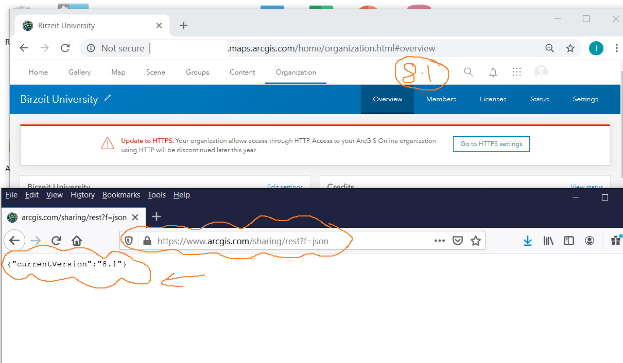Open ArcGIS notifications bell
623x363 pixels.
click(x=493, y=72)
